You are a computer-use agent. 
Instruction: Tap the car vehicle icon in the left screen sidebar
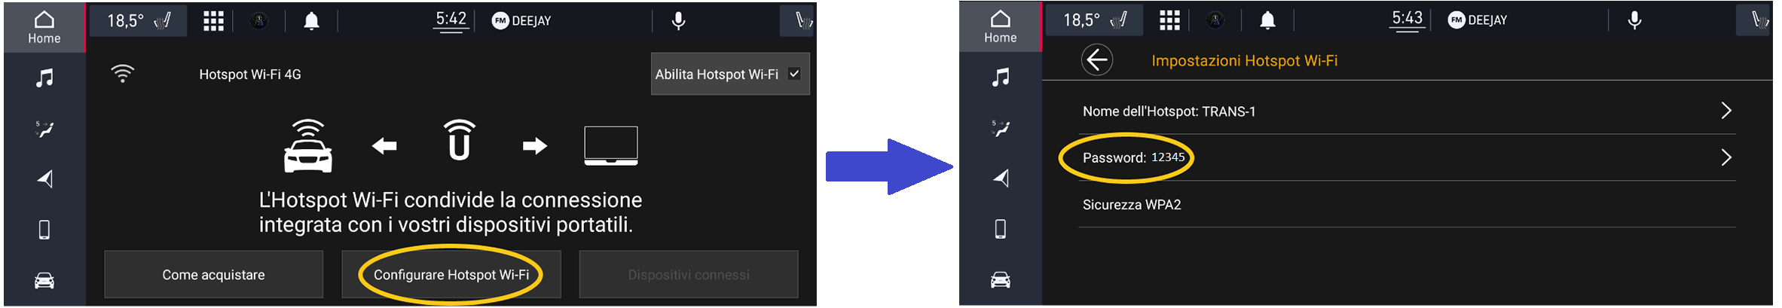[x=44, y=281]
